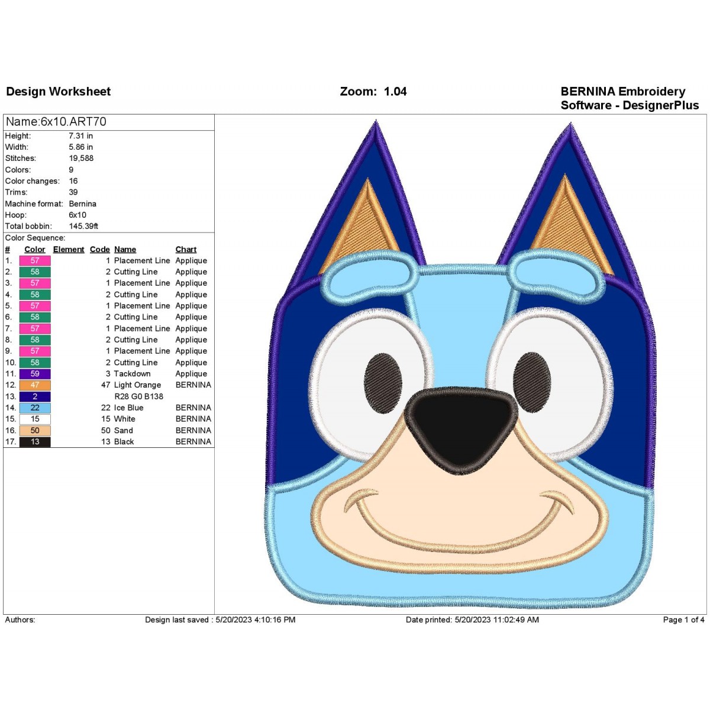This screenshot has width=710, height=710.
Task: Click the Date printed timestamp
Action: [472, 620]
